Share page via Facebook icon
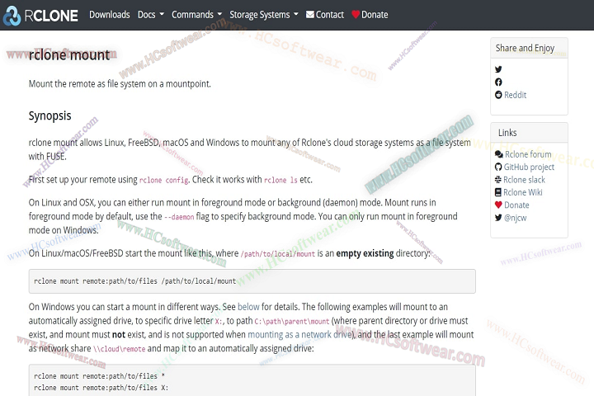Image resolution: width=594 pixels, height=396 pixels. click(x=498, y=82)
